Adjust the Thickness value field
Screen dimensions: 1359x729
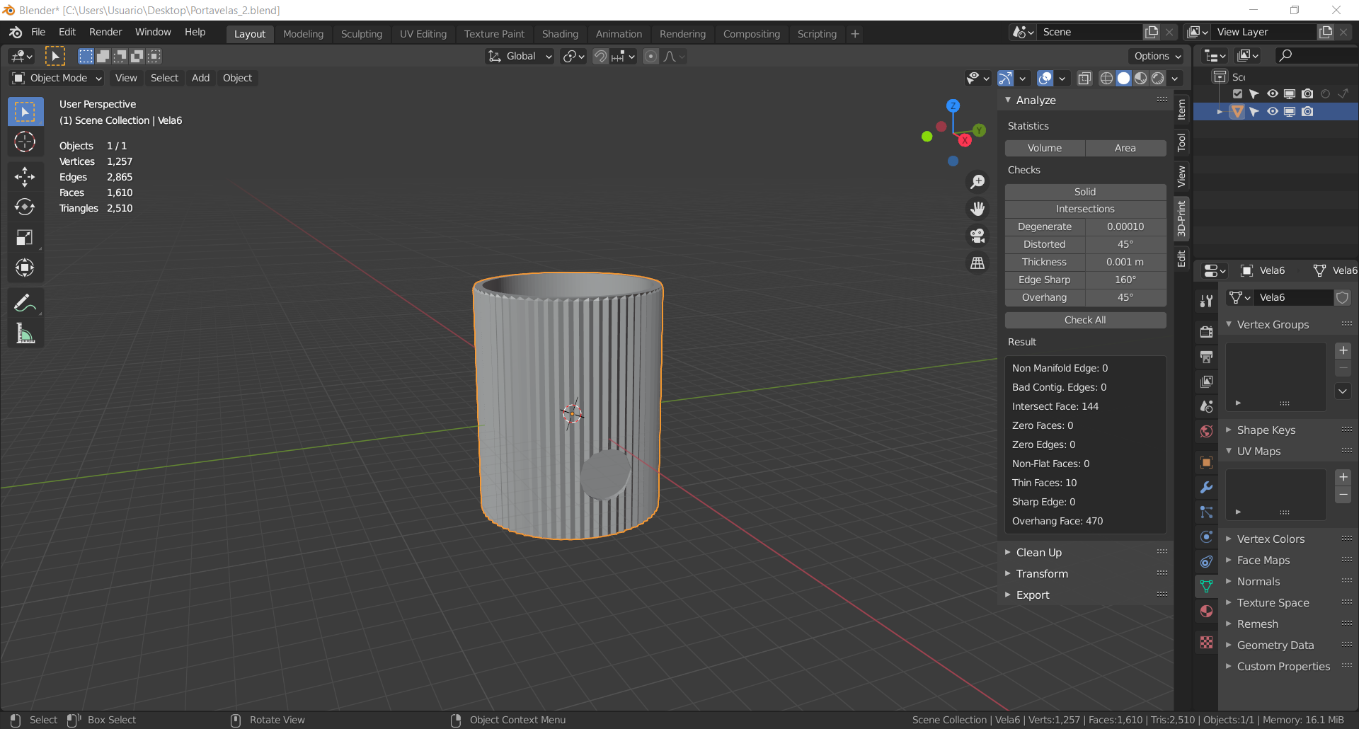[1125, 262]
